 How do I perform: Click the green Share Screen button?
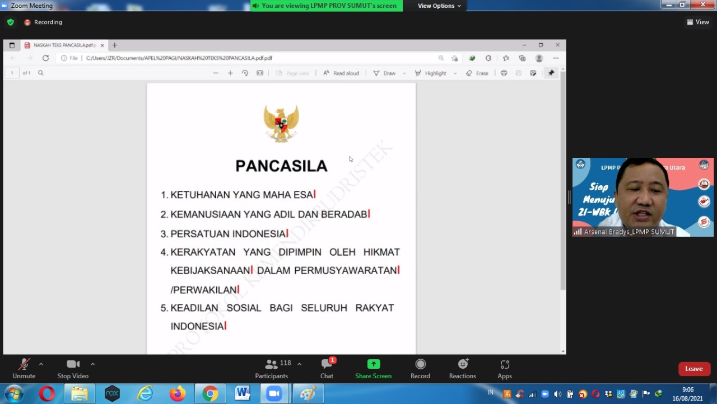[373, 369]
